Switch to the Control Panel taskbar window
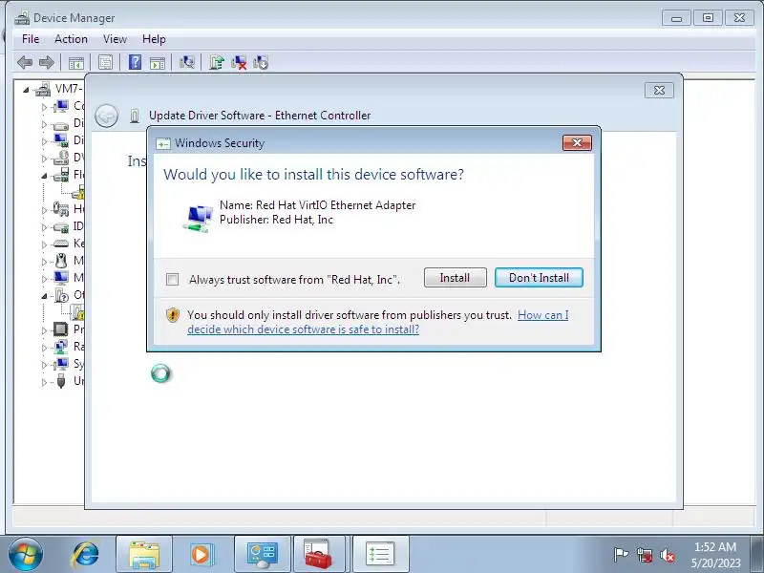Screen dimensions: 764x573 click(262, 554)
